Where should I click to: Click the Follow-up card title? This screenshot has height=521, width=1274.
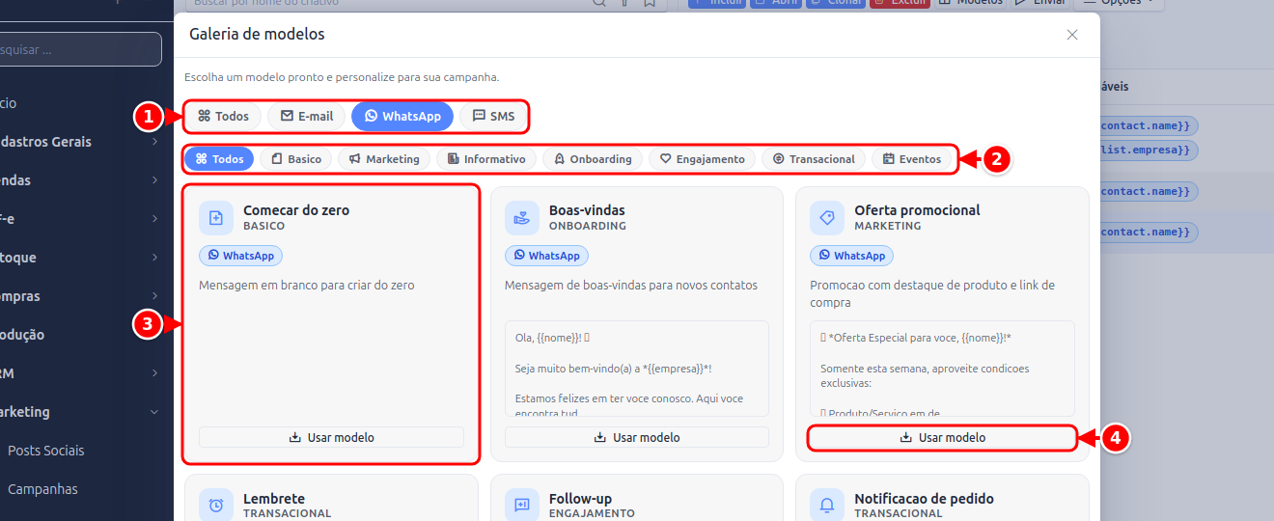coord(580,499)
